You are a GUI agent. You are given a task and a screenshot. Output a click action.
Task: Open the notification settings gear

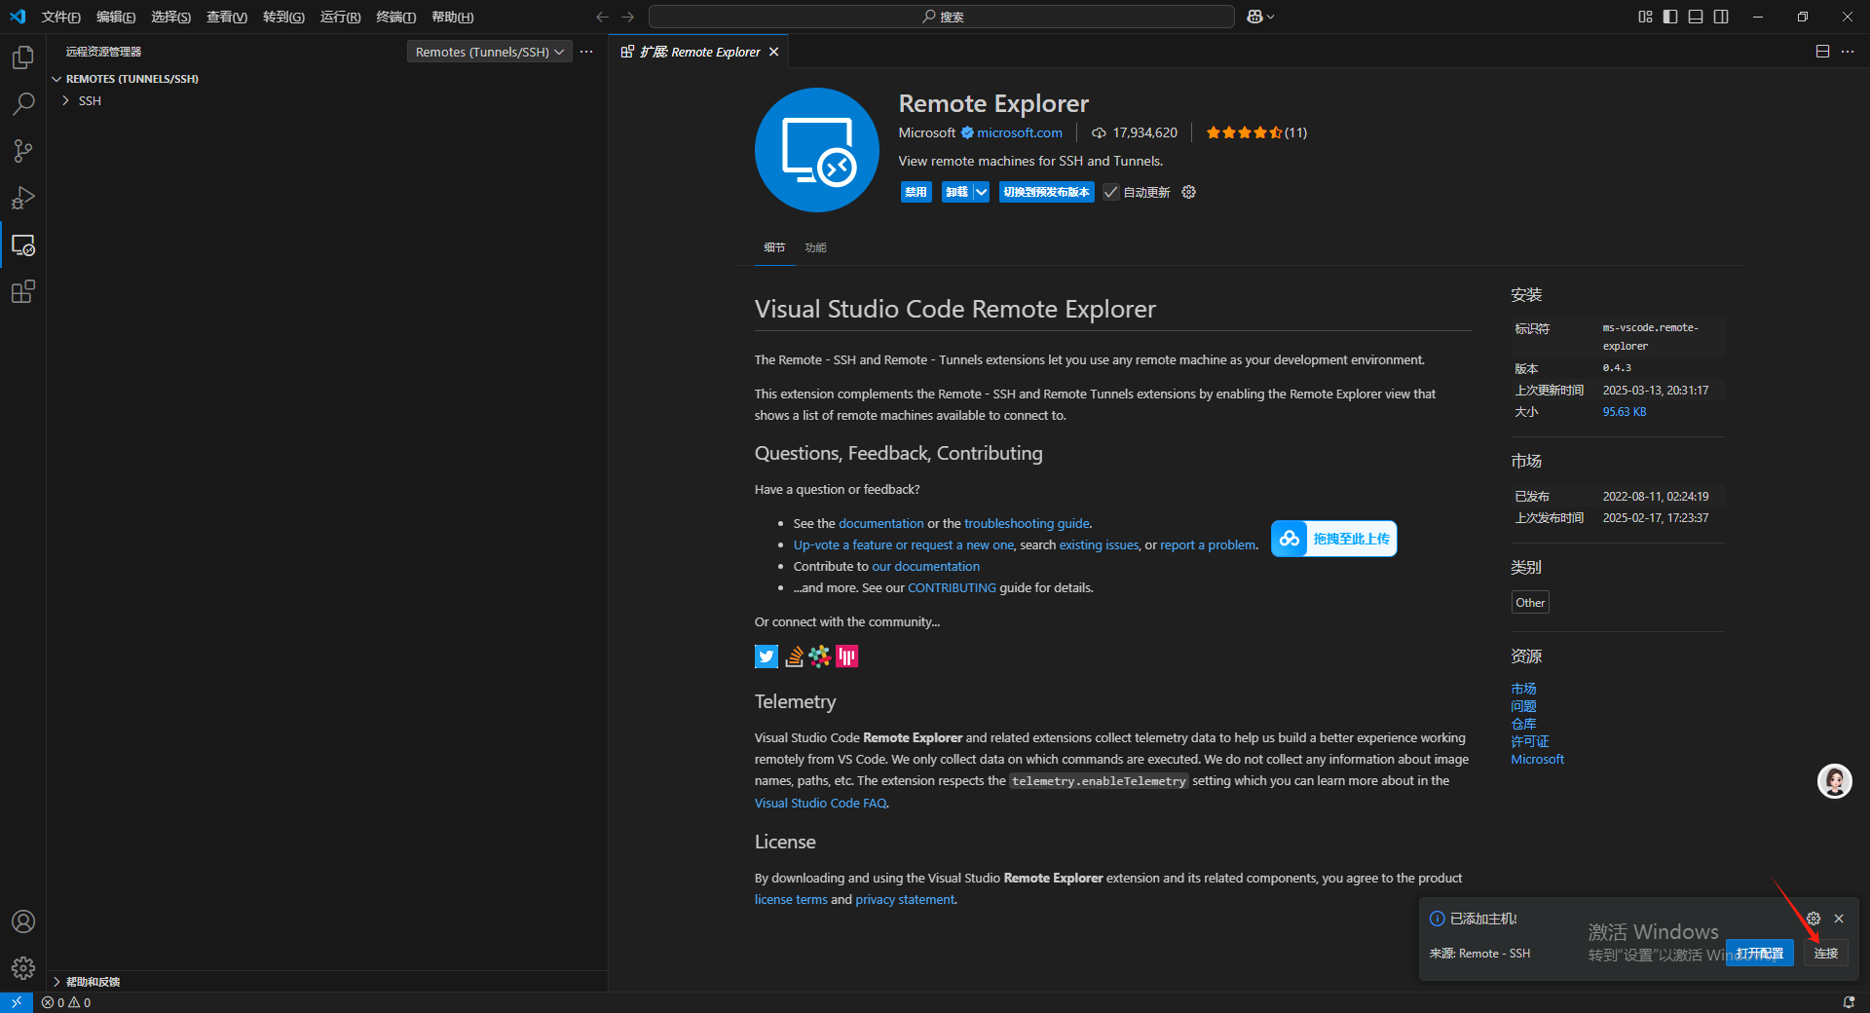[1814, 919]
